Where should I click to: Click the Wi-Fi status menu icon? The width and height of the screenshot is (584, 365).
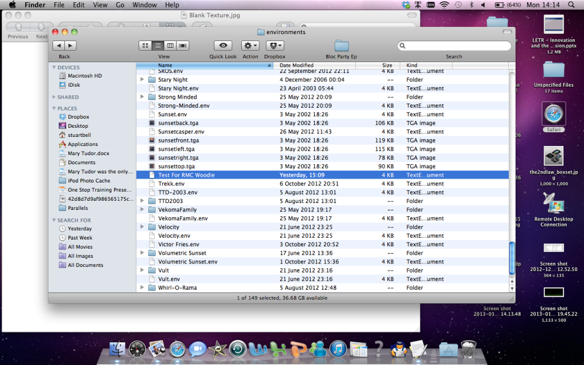[x=444, y=5]
